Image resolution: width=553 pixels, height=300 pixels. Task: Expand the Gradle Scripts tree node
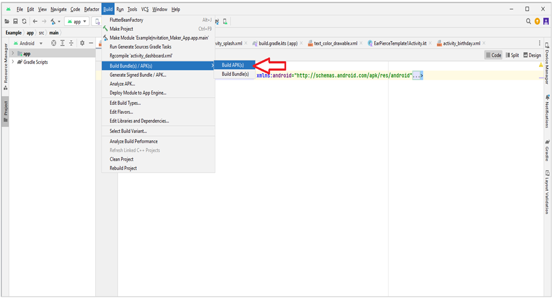coord(13,62)
